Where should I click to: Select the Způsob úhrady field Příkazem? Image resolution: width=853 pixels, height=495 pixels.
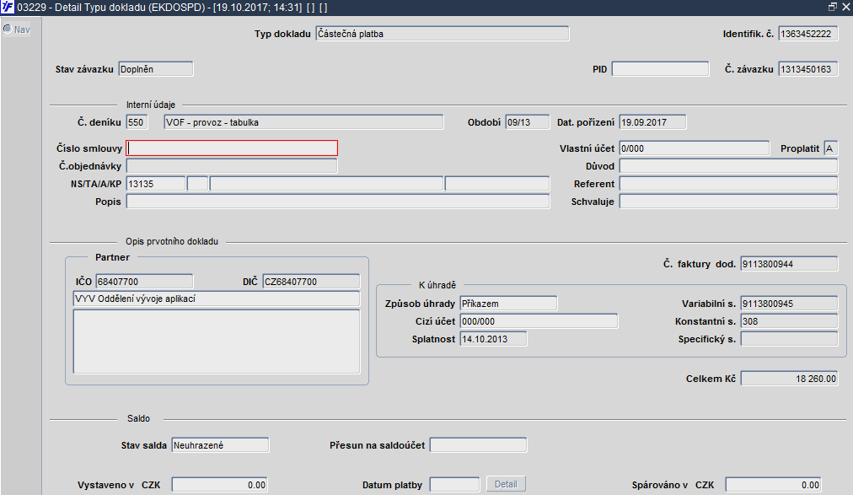(508, 304)
